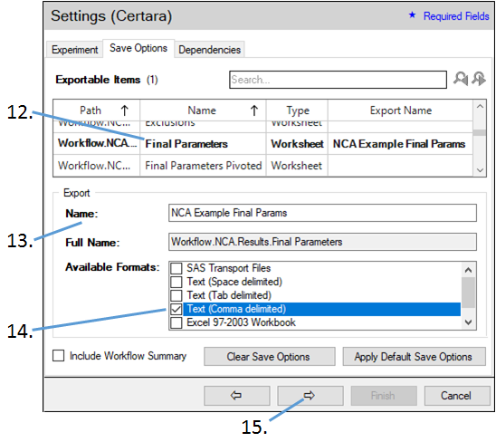Enable Include Workflow Summary checkbox

59,356
